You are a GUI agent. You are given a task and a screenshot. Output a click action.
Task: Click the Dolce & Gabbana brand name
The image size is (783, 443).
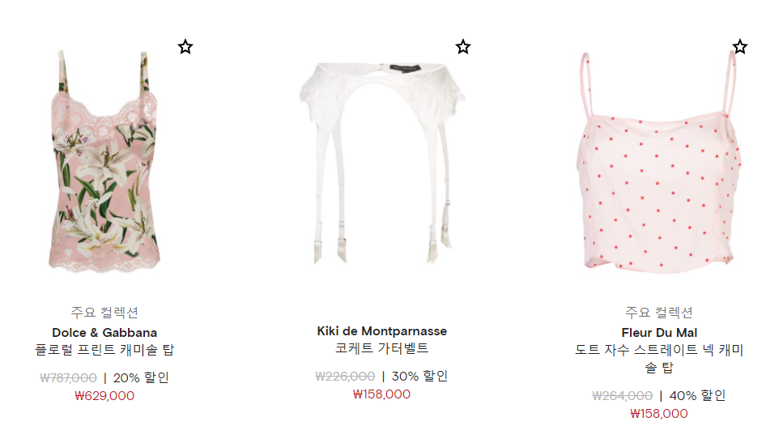point(104,333)
